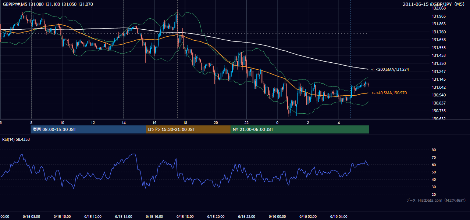Screen dimensions: 470x220
Task: Click the 6/15 12:00 time axis label
Action: [x=93, y=217]
